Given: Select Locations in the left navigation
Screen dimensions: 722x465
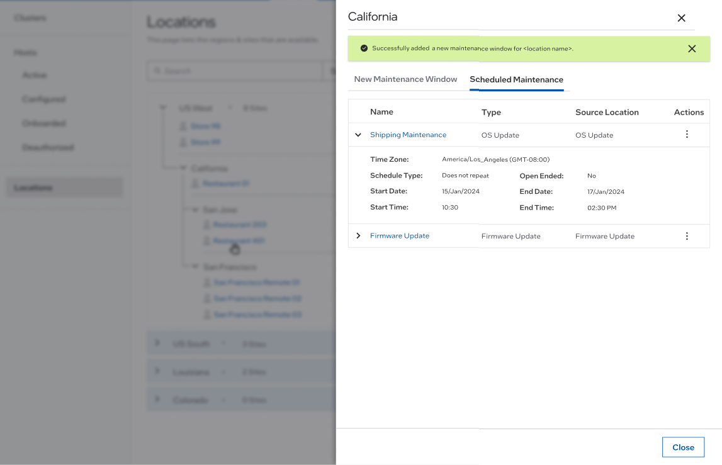Looking at the screenshot, I should [33, 188].
